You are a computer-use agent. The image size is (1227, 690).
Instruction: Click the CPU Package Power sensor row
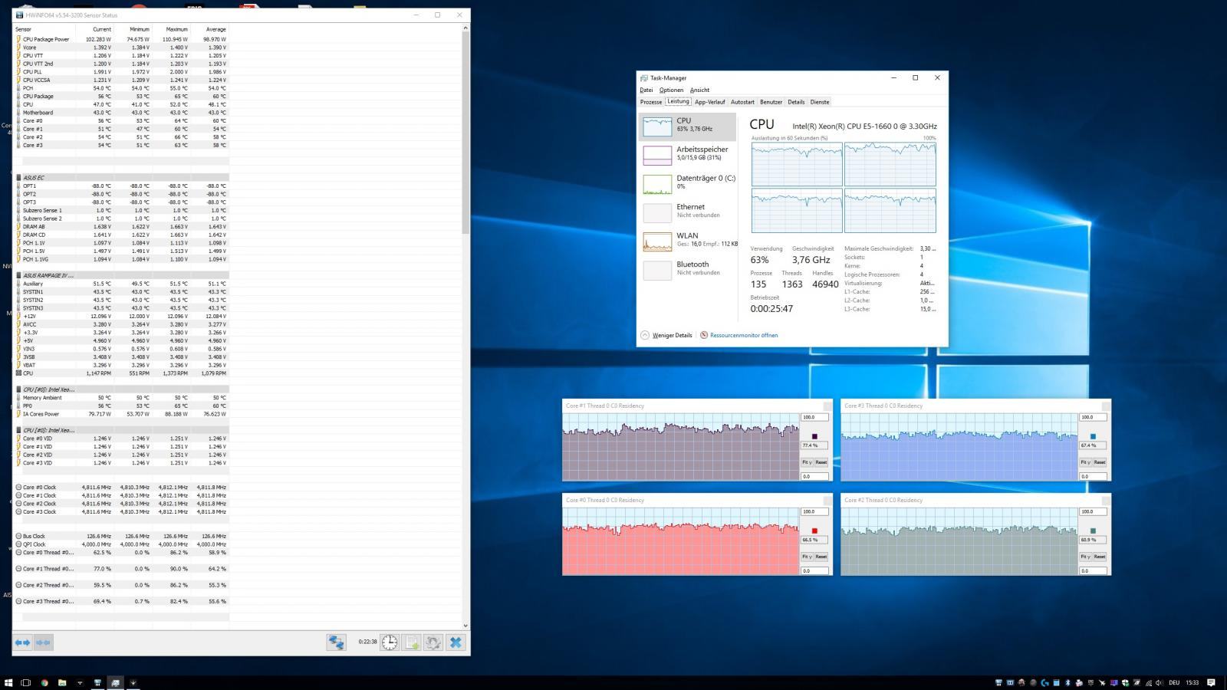(121, 39)
